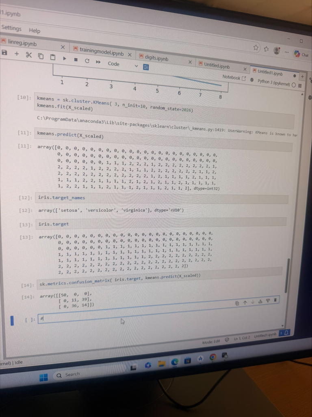
Task: Restart the kernel with the circular arrow
Action: tap(87, 61)
